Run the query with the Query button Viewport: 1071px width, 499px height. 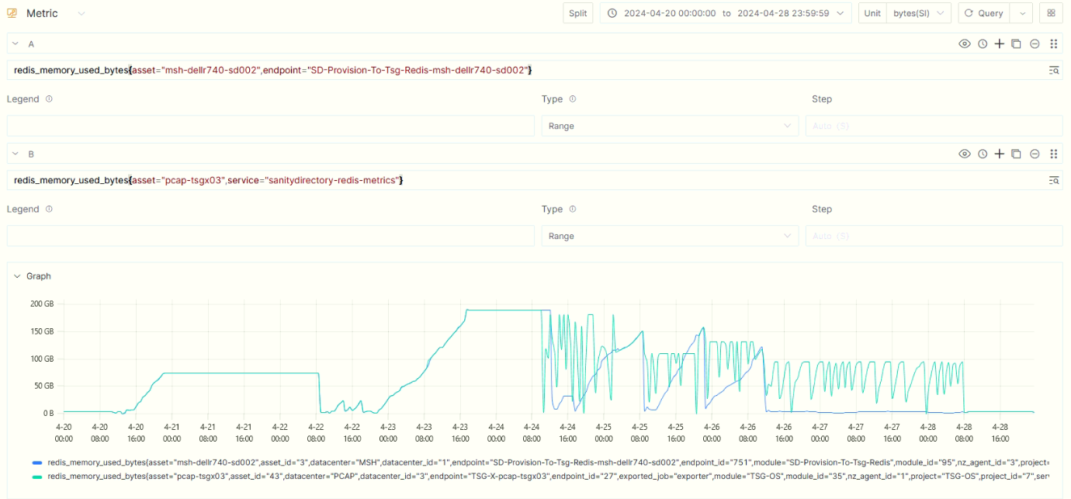[984, 13]
